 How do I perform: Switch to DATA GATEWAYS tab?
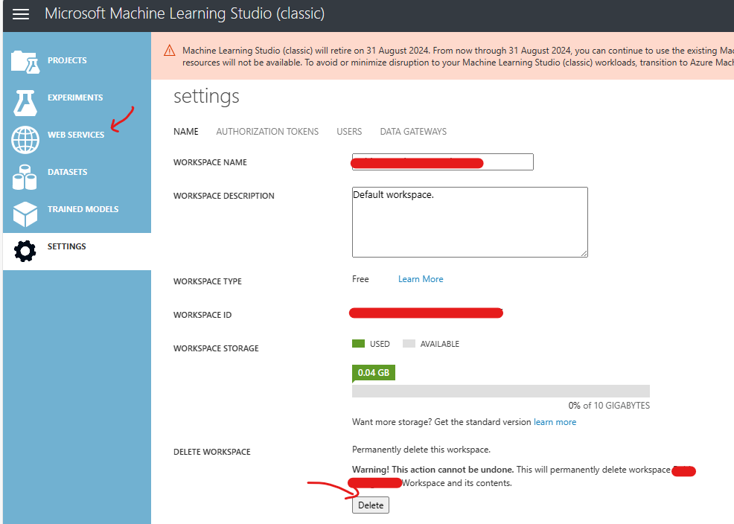click(x=413, y=132)
